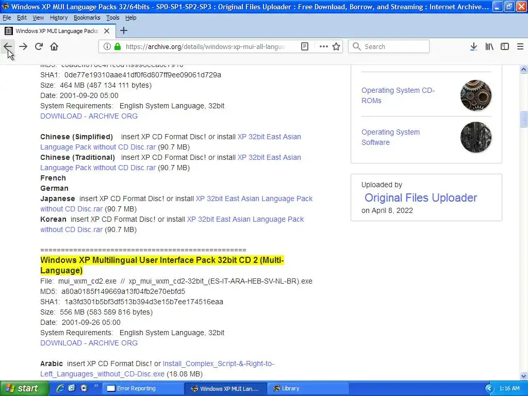This screenshot has height=396, width=528.
Task: Open Original Files Uploader profile link
Action: [x=421, y=197]
